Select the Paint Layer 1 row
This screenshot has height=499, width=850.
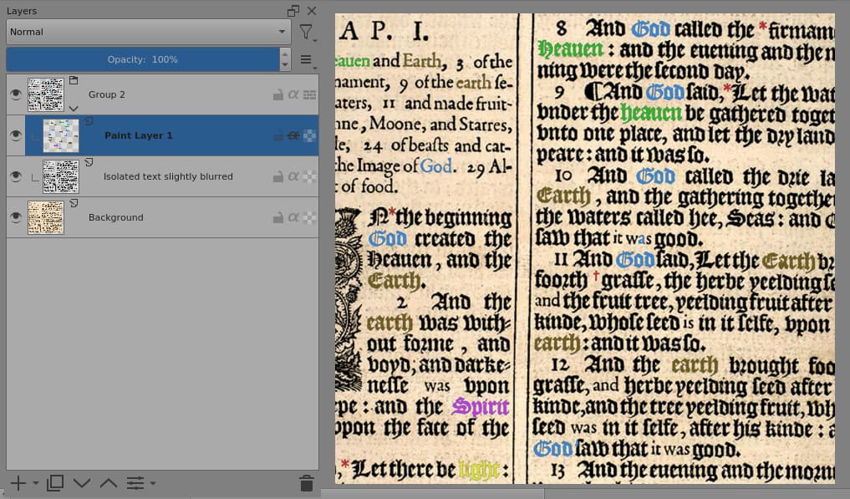(x=171, y=135)
